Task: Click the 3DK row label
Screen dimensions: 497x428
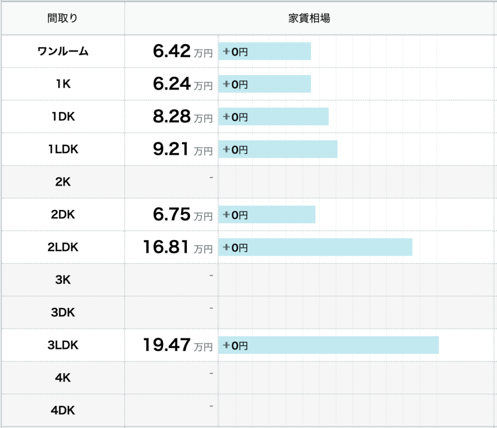Action: click(63, 312)
